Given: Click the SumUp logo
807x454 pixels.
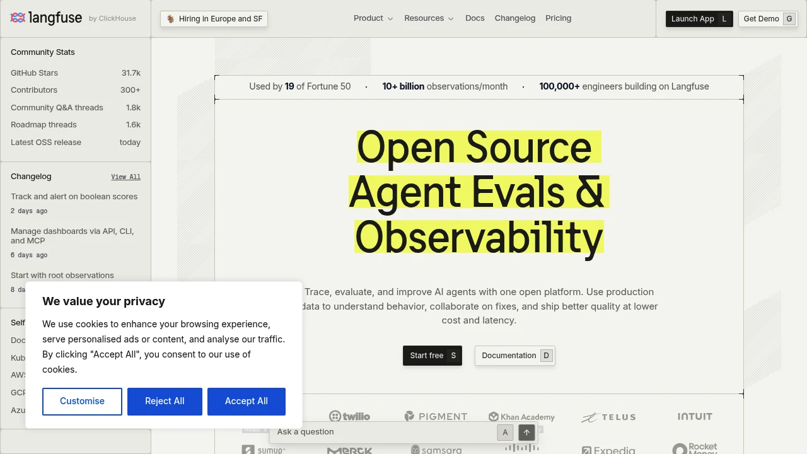Looking at the screenshot, I should pyautogui.click(x=264, y=450).
